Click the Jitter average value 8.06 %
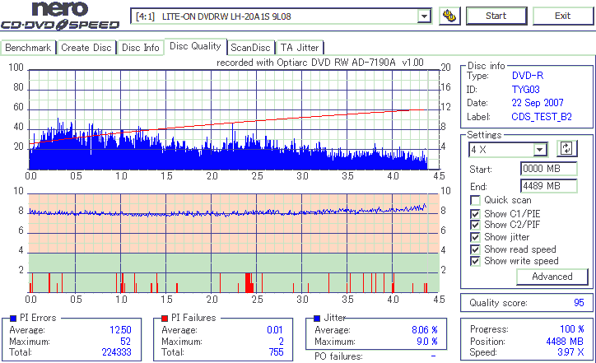Screen dimensions: 596x363 [x=425, y=330]
